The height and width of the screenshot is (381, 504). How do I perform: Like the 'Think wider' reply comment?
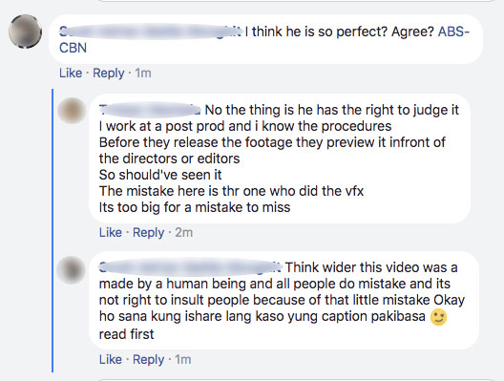tap(111, 359)
